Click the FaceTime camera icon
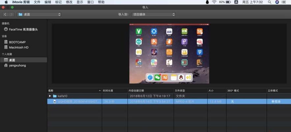The height and width of the screenshot is (132, 291). click(6, 29)
